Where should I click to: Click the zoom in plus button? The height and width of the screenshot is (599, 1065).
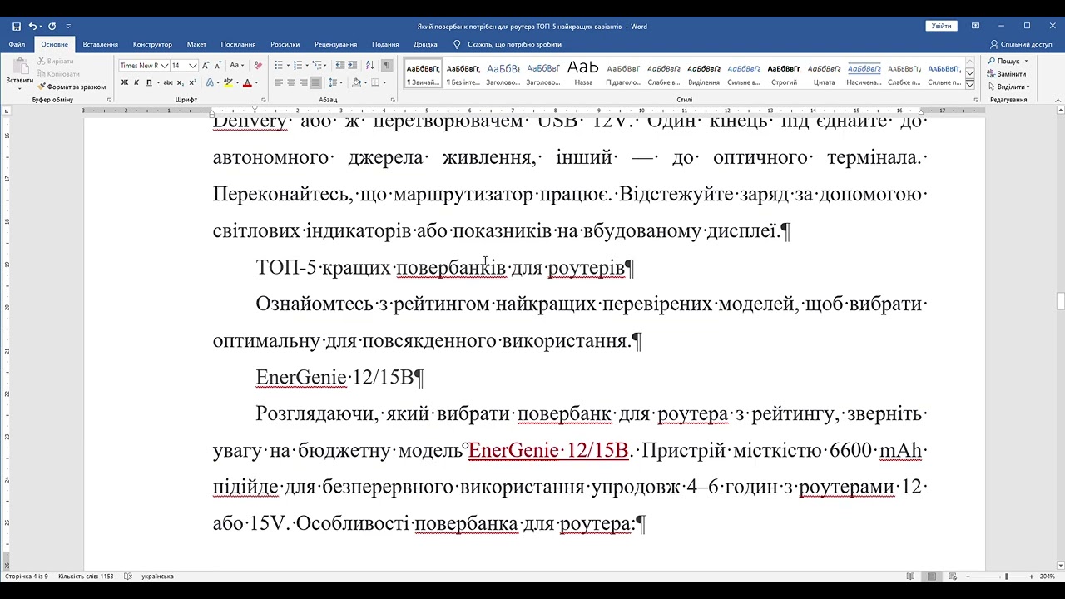[1032, 576]
